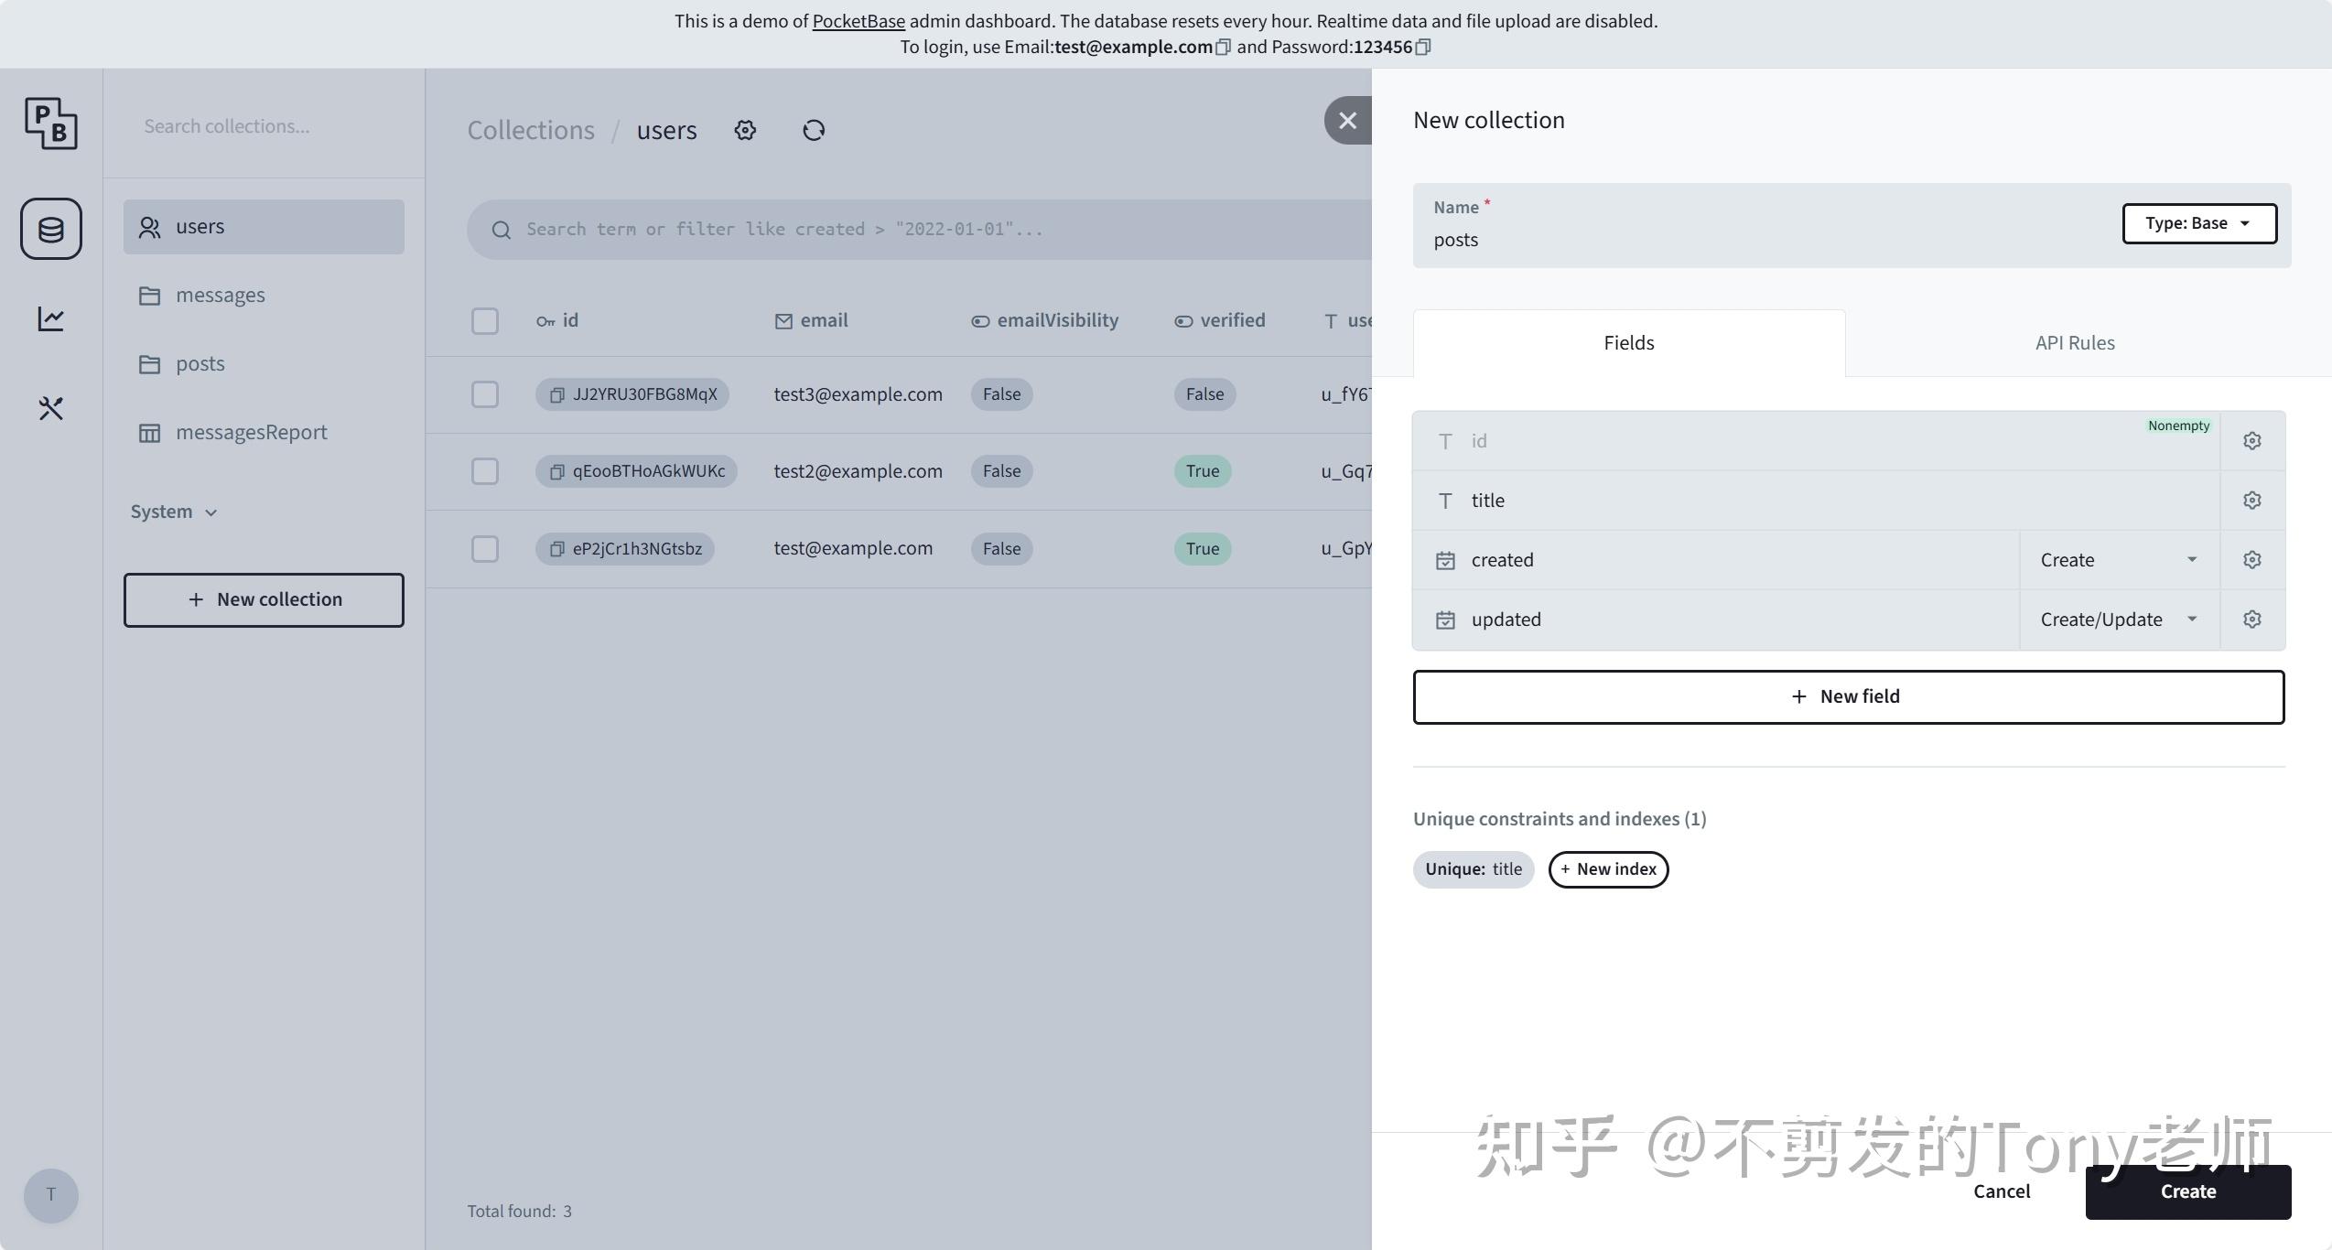This screenshot has height=1250, width=2332.
Task: Click the Create button to save collection
Action: tap(2187, 1191)
